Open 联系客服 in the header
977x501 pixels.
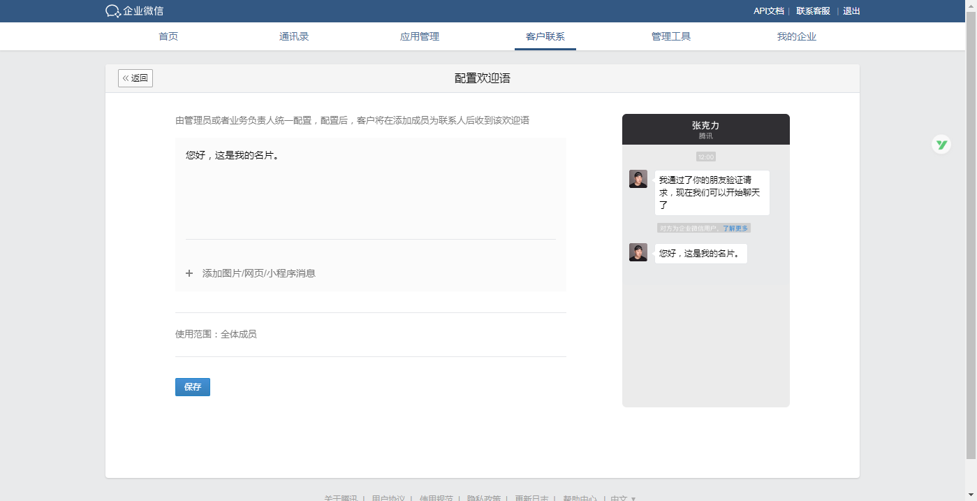click(x=813, y=11)
